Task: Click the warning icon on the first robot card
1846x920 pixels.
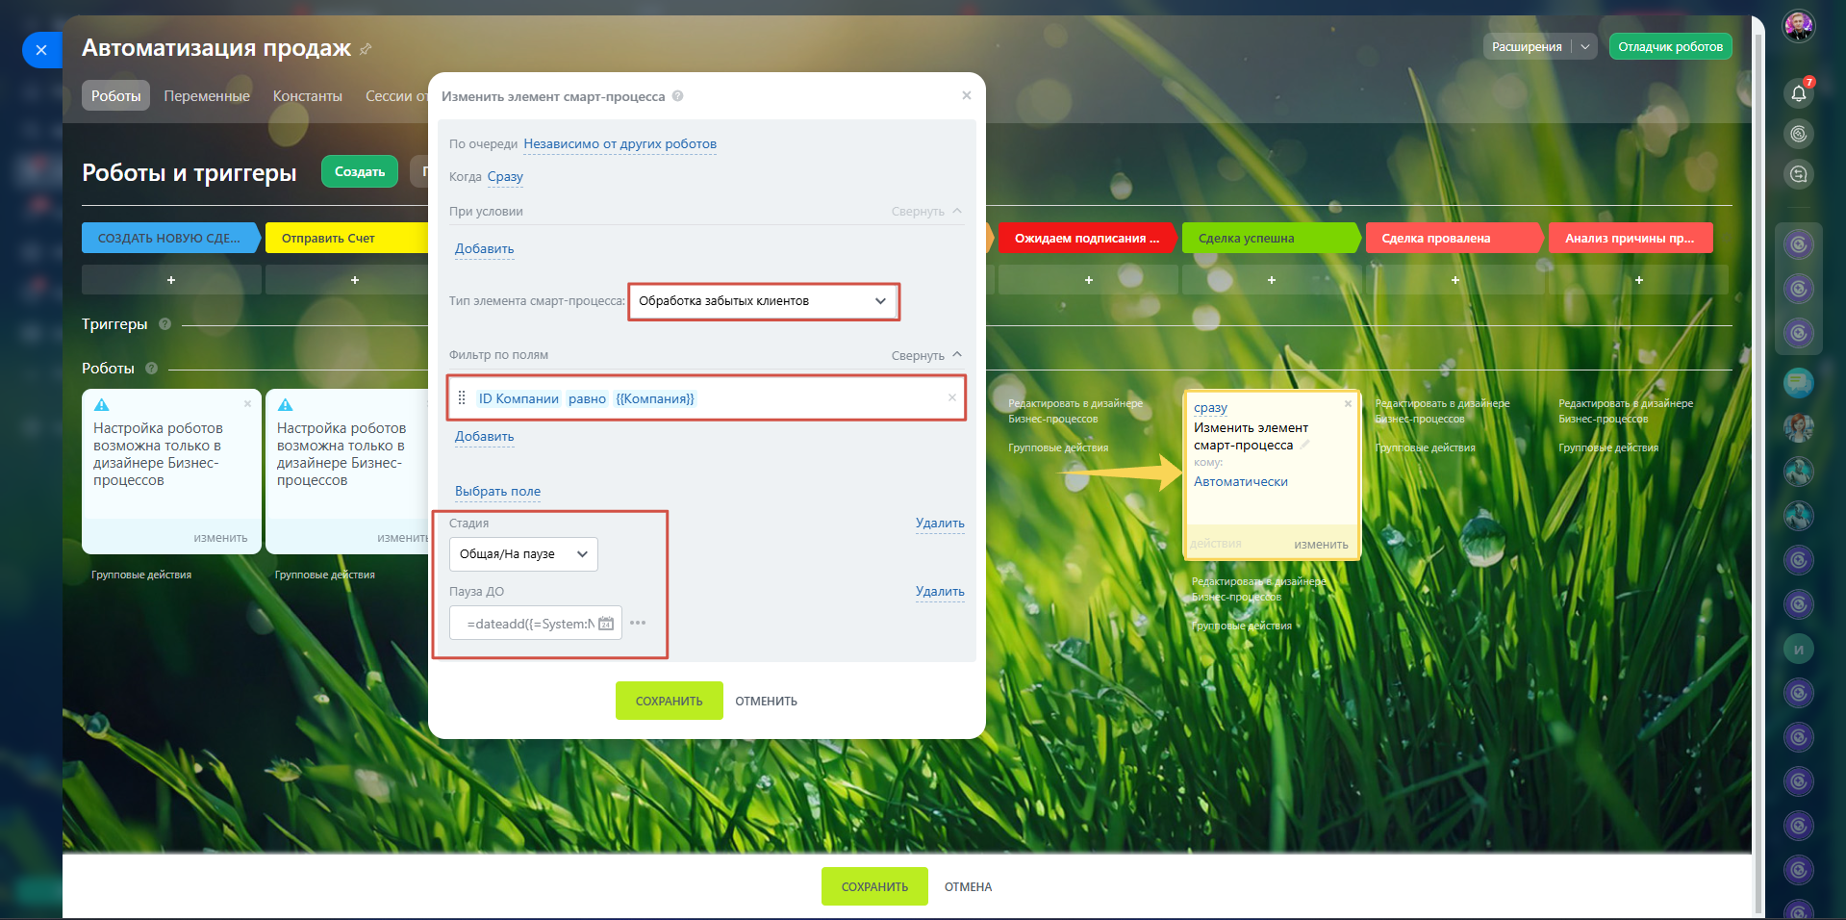Action: pos(102,405)
